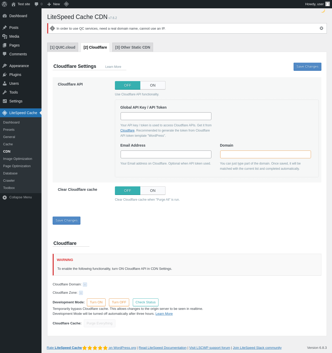332x353 pixels.
Task: Click the Posts pushpin icon
Action: (x=5, y=28)
